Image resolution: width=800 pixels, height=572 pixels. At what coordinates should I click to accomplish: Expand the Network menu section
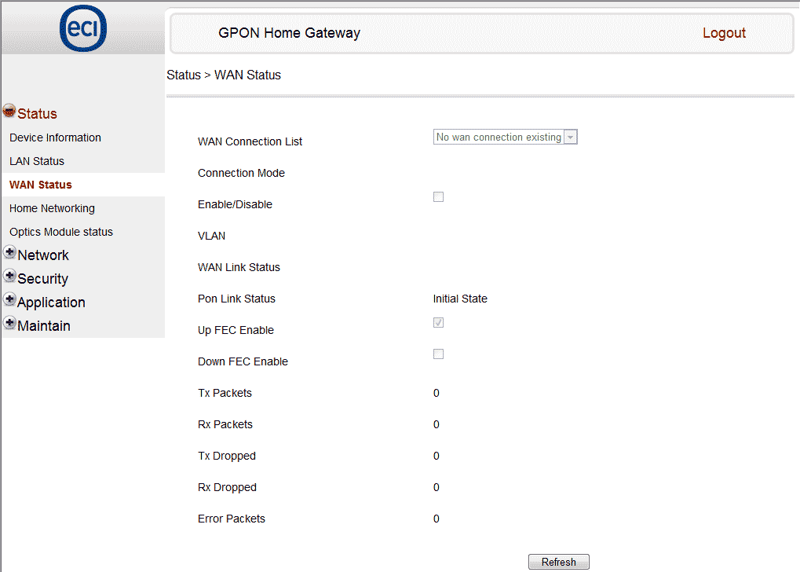click(43, 255)
